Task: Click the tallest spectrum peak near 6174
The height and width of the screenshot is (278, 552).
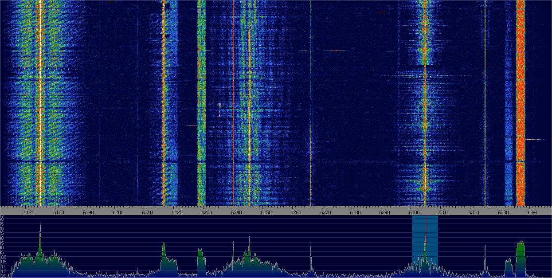Action: tap(40, 224)
